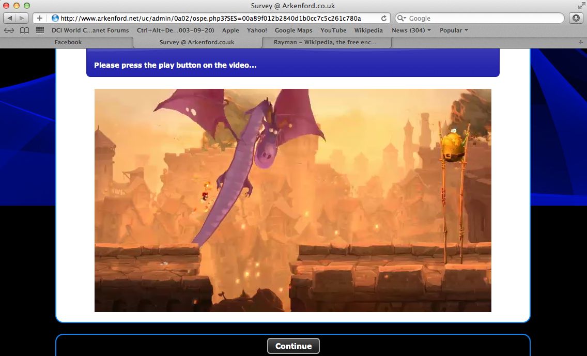This screenshot has height=356, width=587.
Task: Switch to the Facebook tab
Action: pos(68,42)
